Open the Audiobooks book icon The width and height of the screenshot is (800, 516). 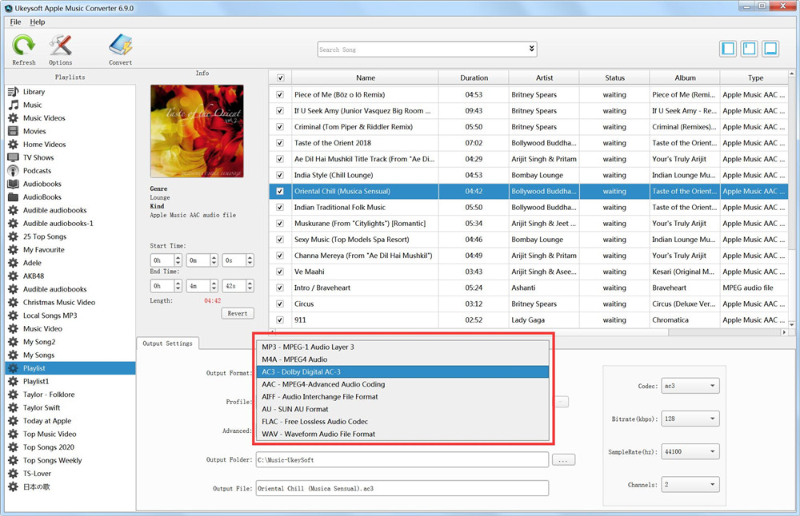pos(14,184)
